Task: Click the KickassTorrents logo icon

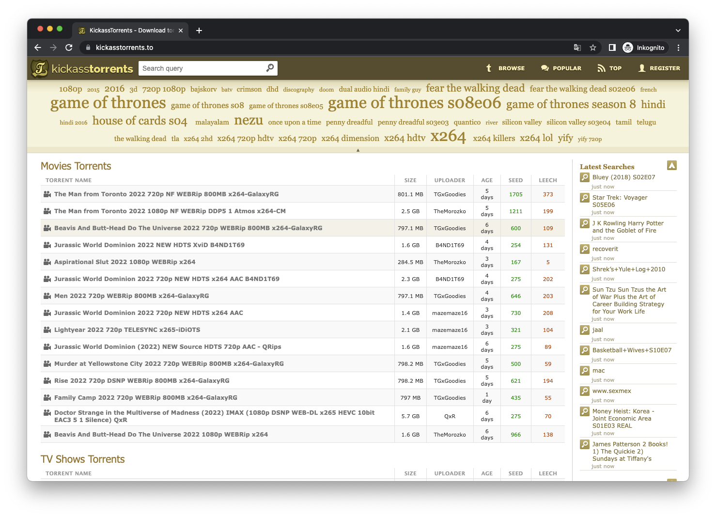Action: tap(40, 68)
